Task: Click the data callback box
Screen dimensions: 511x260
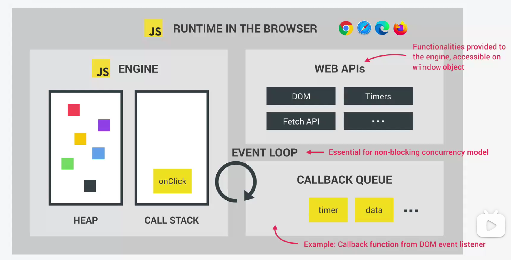Action: (x=374, y=210)
